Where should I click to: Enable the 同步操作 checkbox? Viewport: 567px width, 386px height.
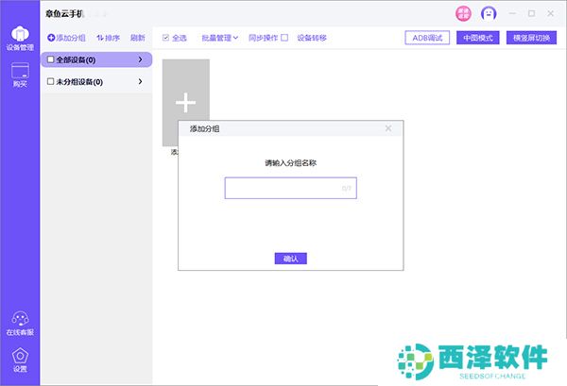284,38
